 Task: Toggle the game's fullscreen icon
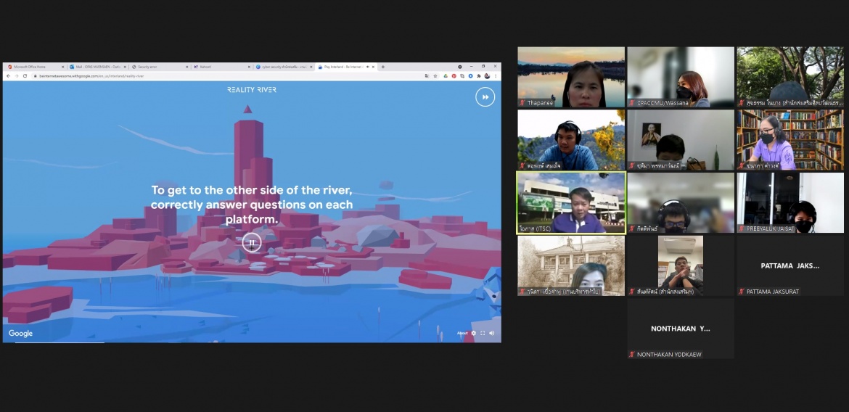tap(483, 333)
